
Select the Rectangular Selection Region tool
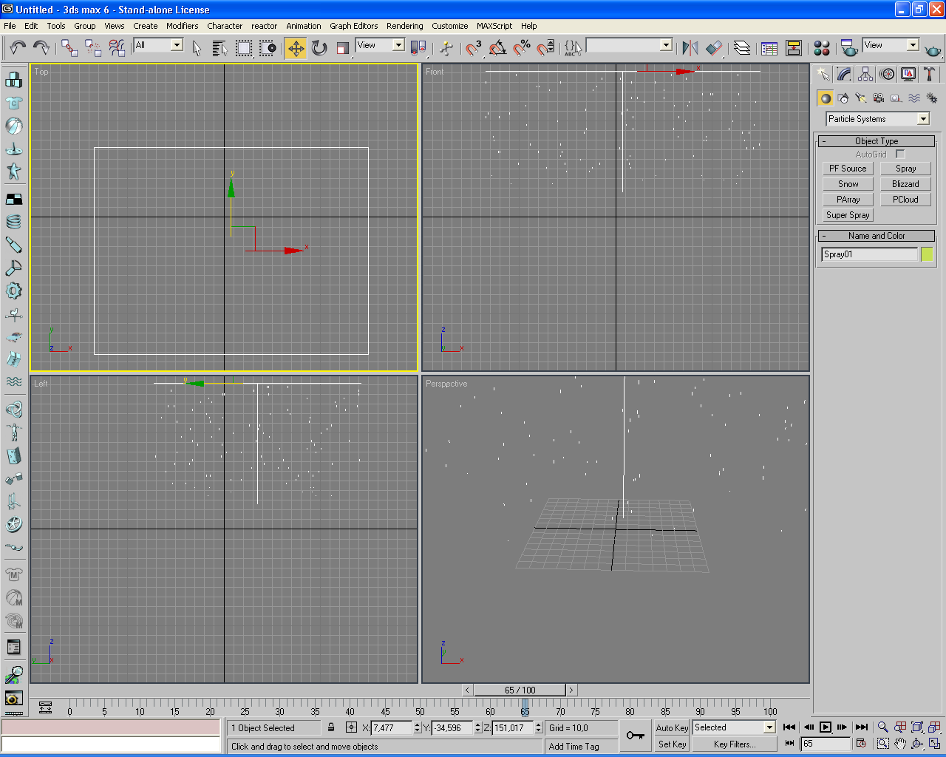(x=244, y=48)
